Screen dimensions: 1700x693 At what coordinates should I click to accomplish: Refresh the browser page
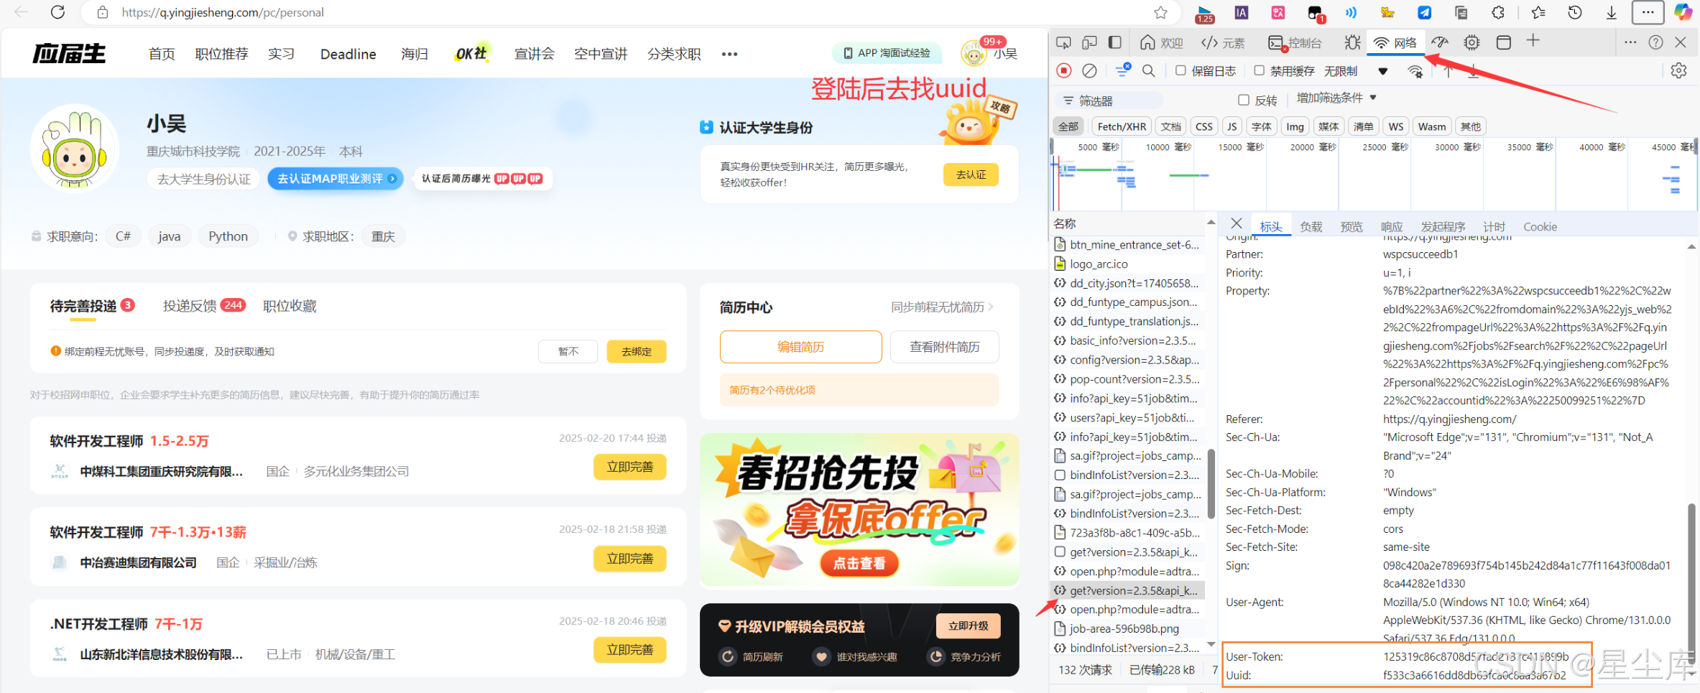[x=58, y=12]
